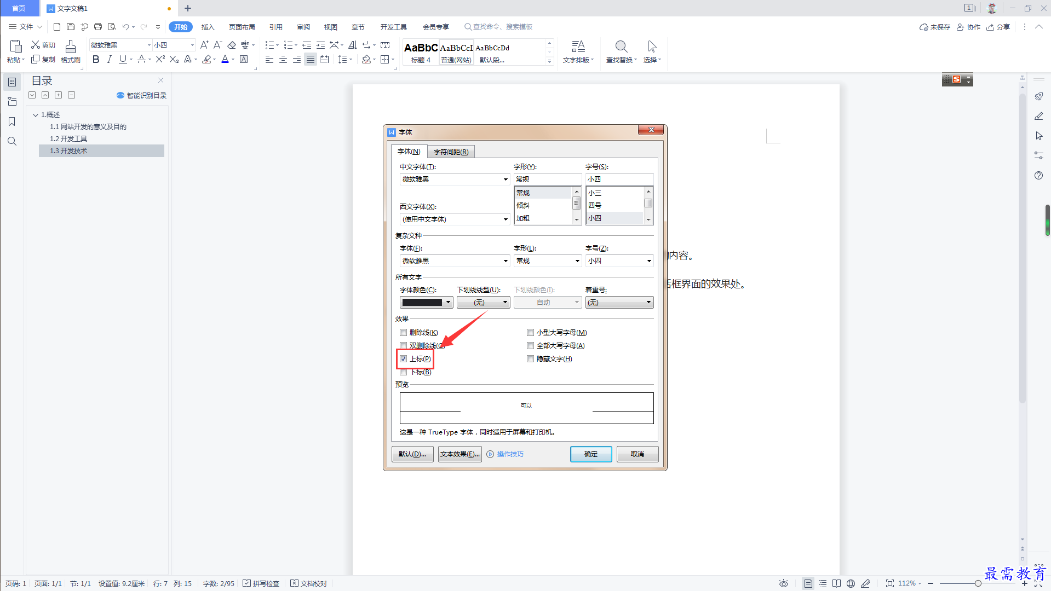
Task: Enable the hidden text (隐藏文字) checkbox
Action: (x=530, y=359)
